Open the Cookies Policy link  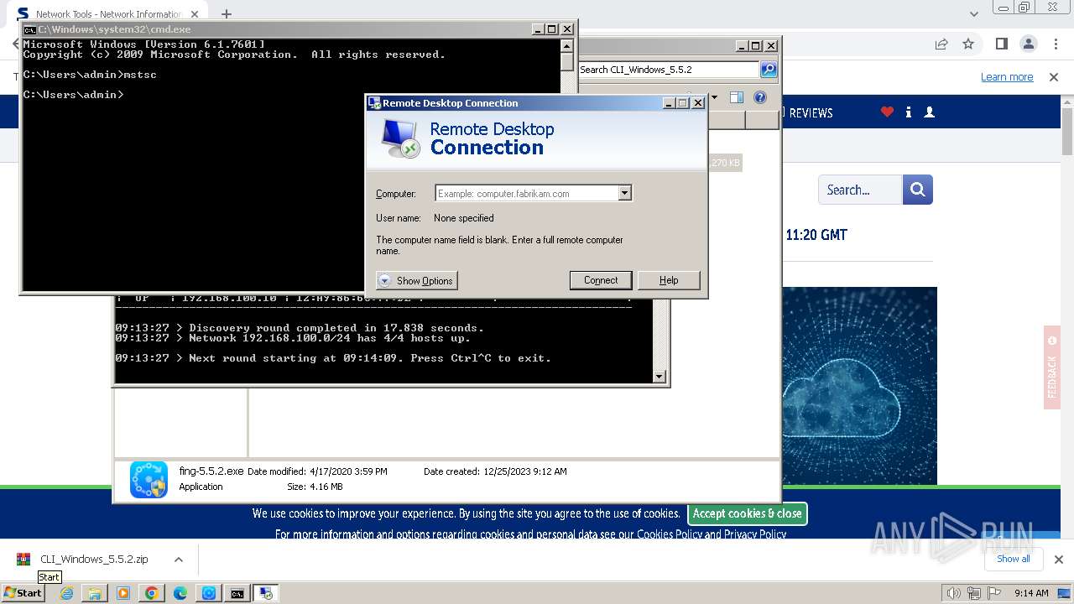click(x=670, y=534)
